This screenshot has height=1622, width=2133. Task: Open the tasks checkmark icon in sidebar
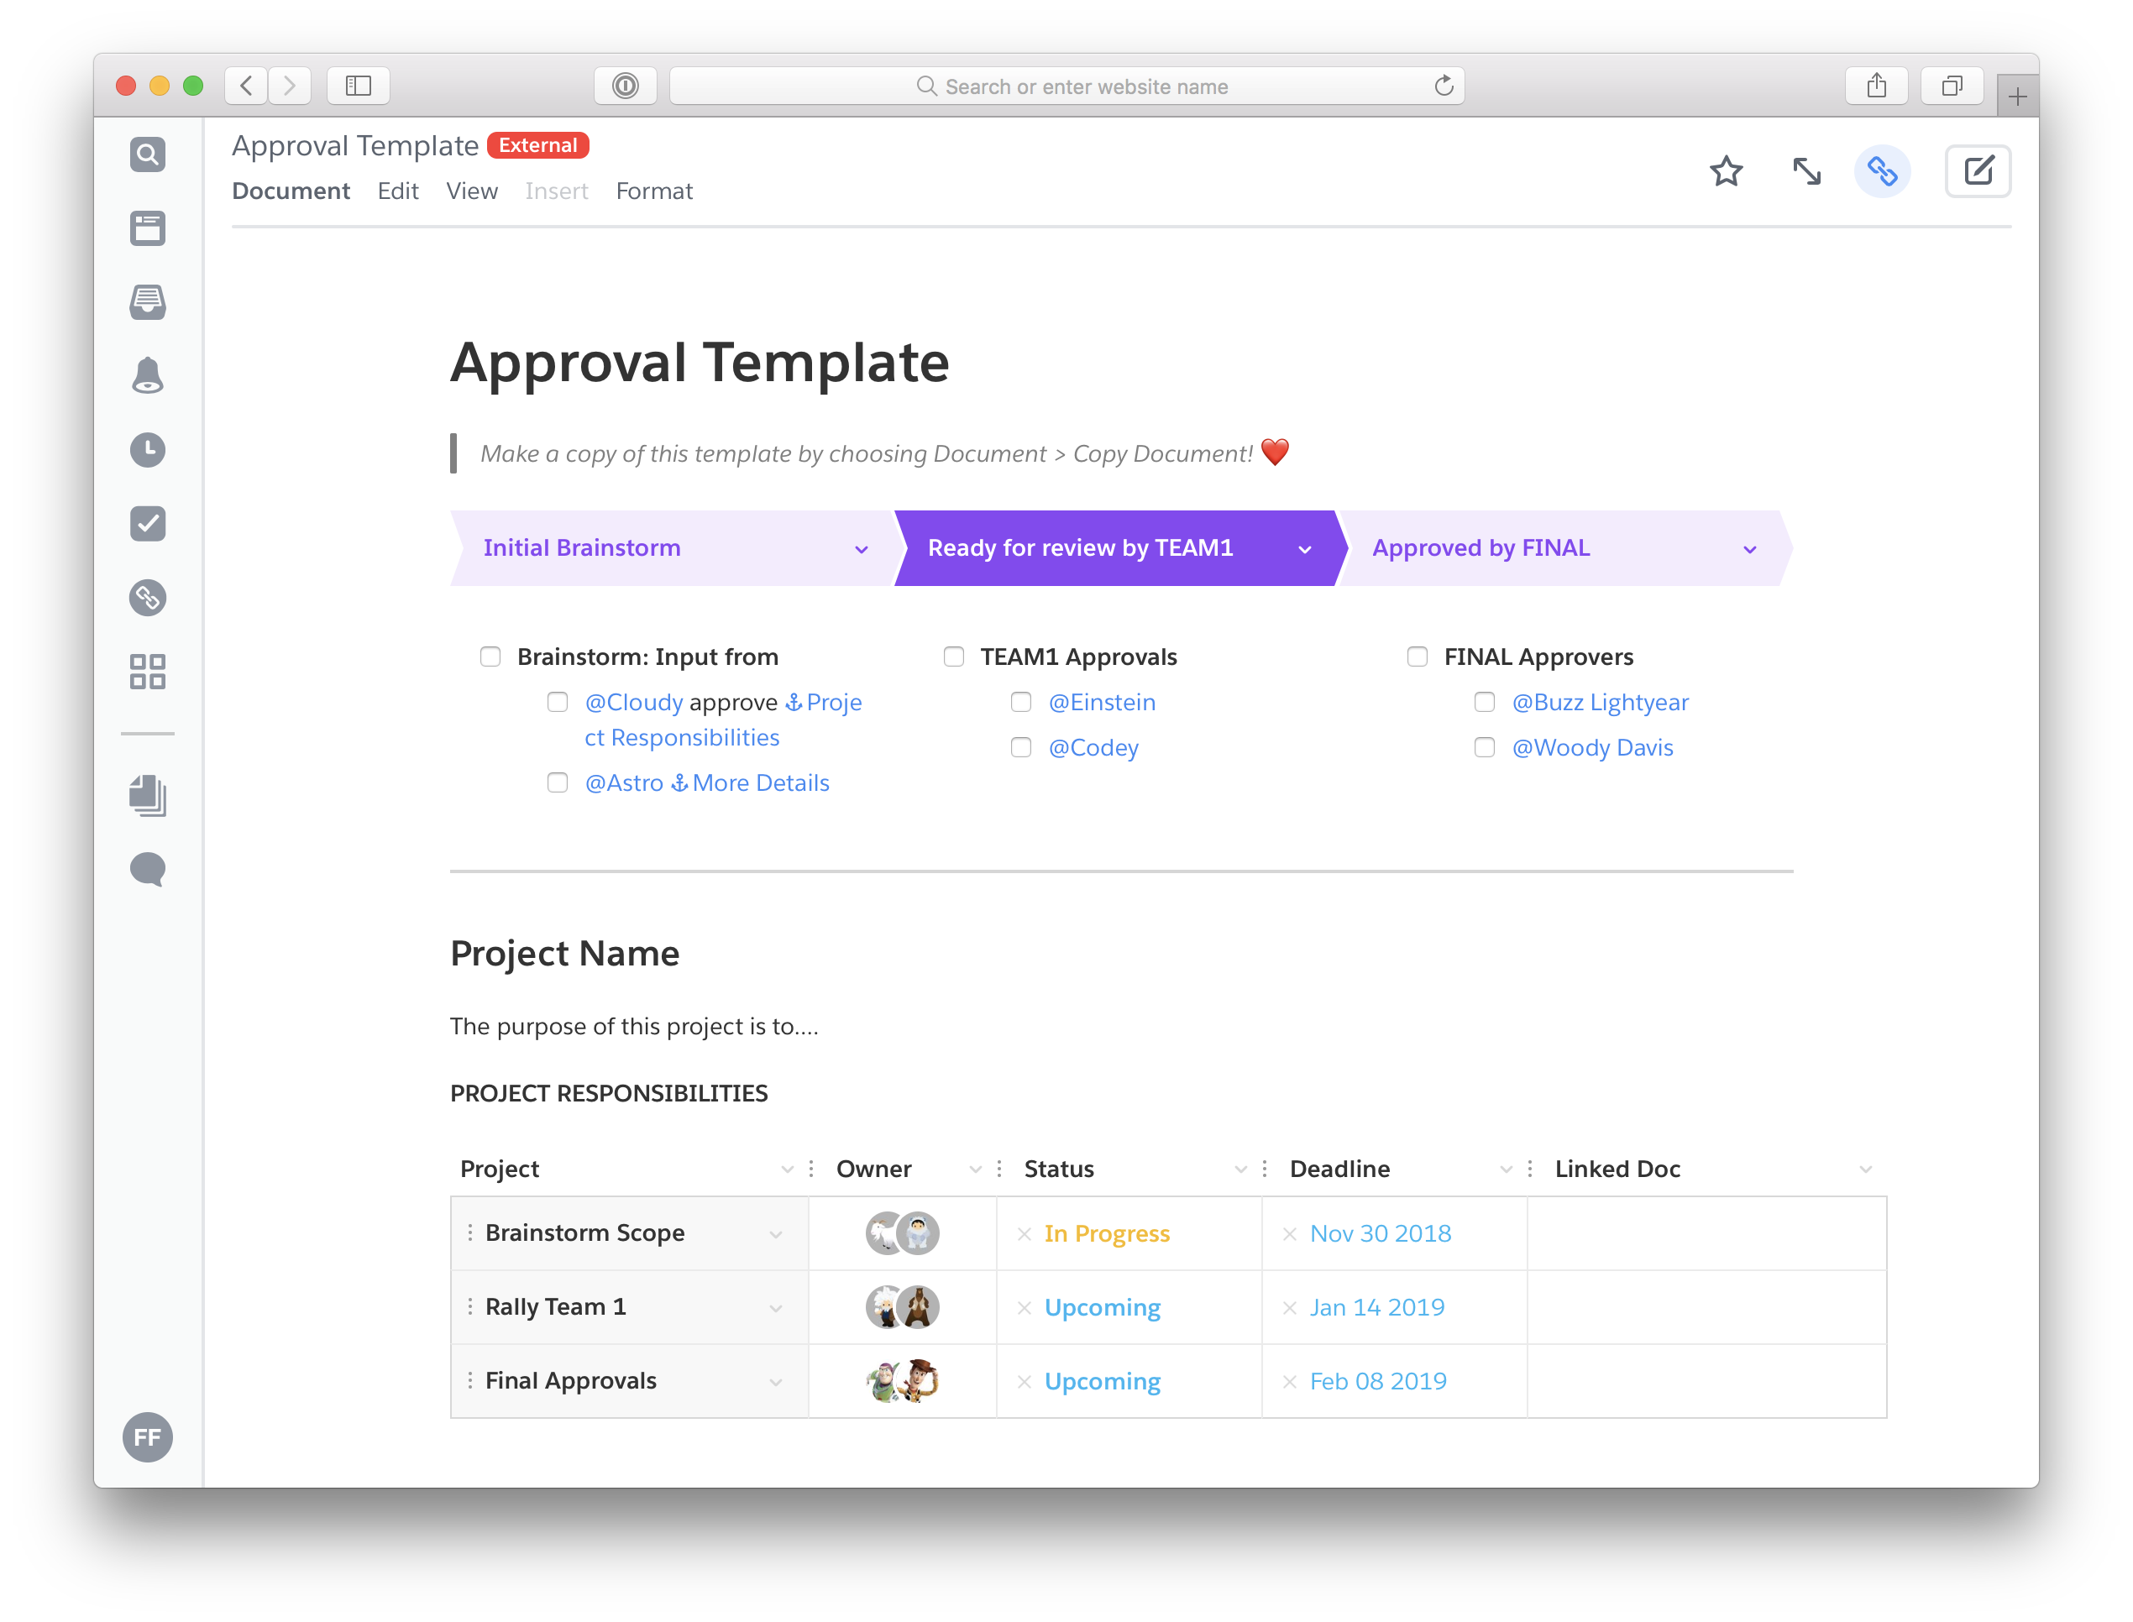(147, 524)
